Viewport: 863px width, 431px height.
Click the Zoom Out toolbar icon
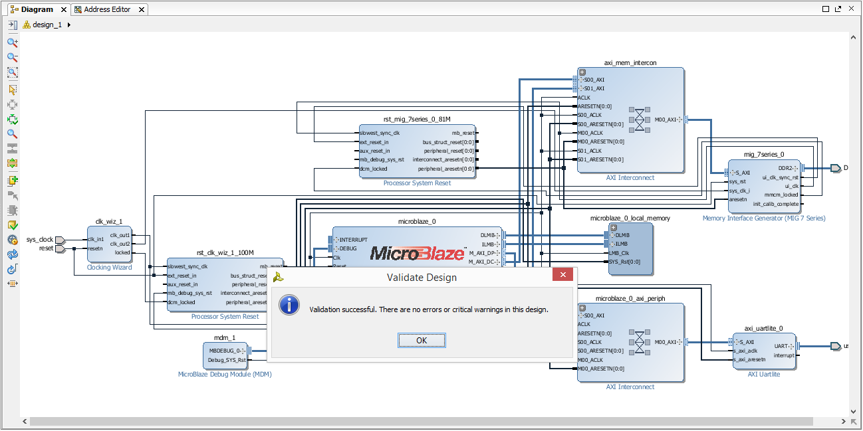(x=12, y=58)
